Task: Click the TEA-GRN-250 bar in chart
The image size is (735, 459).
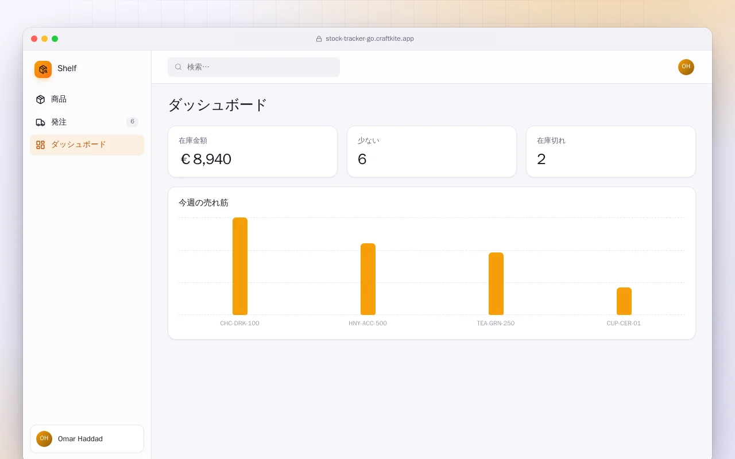Action: point(496,284)
